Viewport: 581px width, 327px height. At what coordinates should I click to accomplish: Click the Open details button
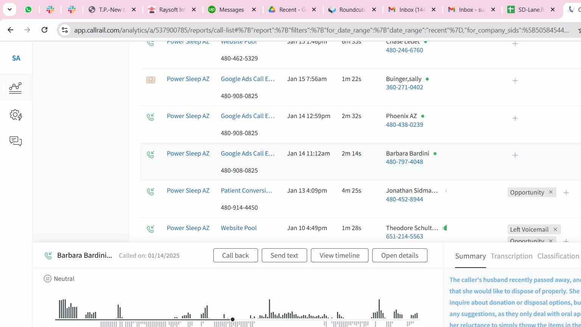(399, 255)
